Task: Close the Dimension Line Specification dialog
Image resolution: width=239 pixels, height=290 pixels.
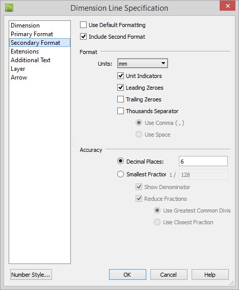Action: (227, 6)
